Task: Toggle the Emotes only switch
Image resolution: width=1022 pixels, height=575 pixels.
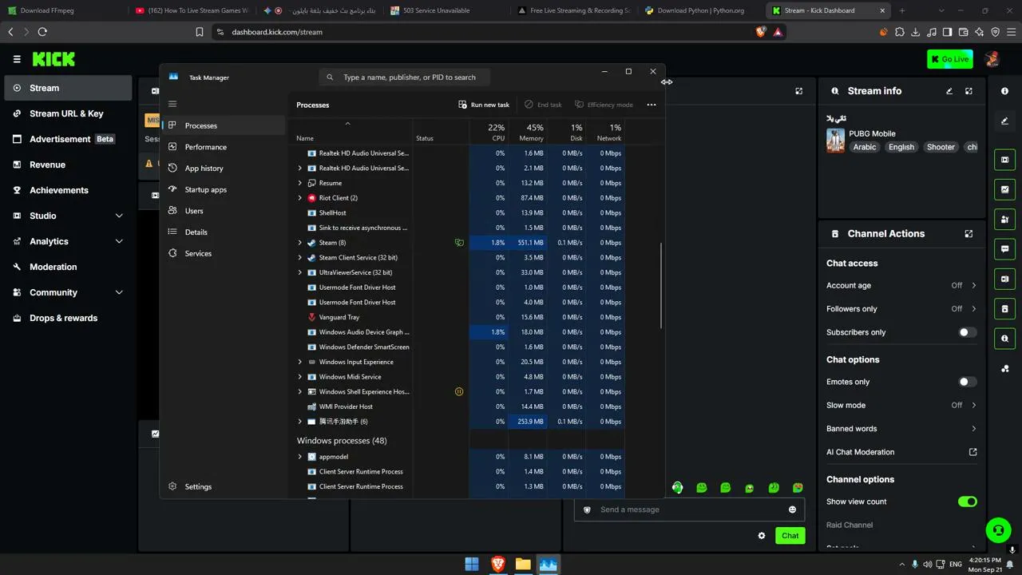Action: click(967, 382)
